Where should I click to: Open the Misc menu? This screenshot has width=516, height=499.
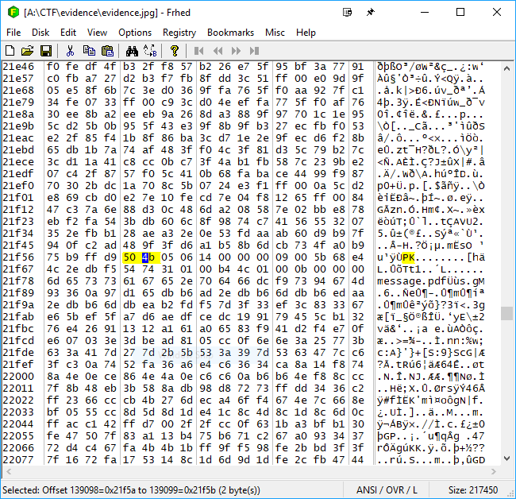click(x=275, y=33)
